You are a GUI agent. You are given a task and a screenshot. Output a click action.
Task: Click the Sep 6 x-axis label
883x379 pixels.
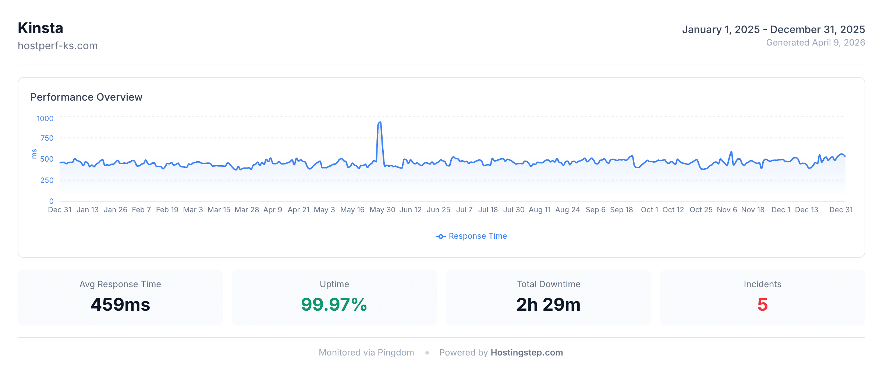click(x=595, y=210)
